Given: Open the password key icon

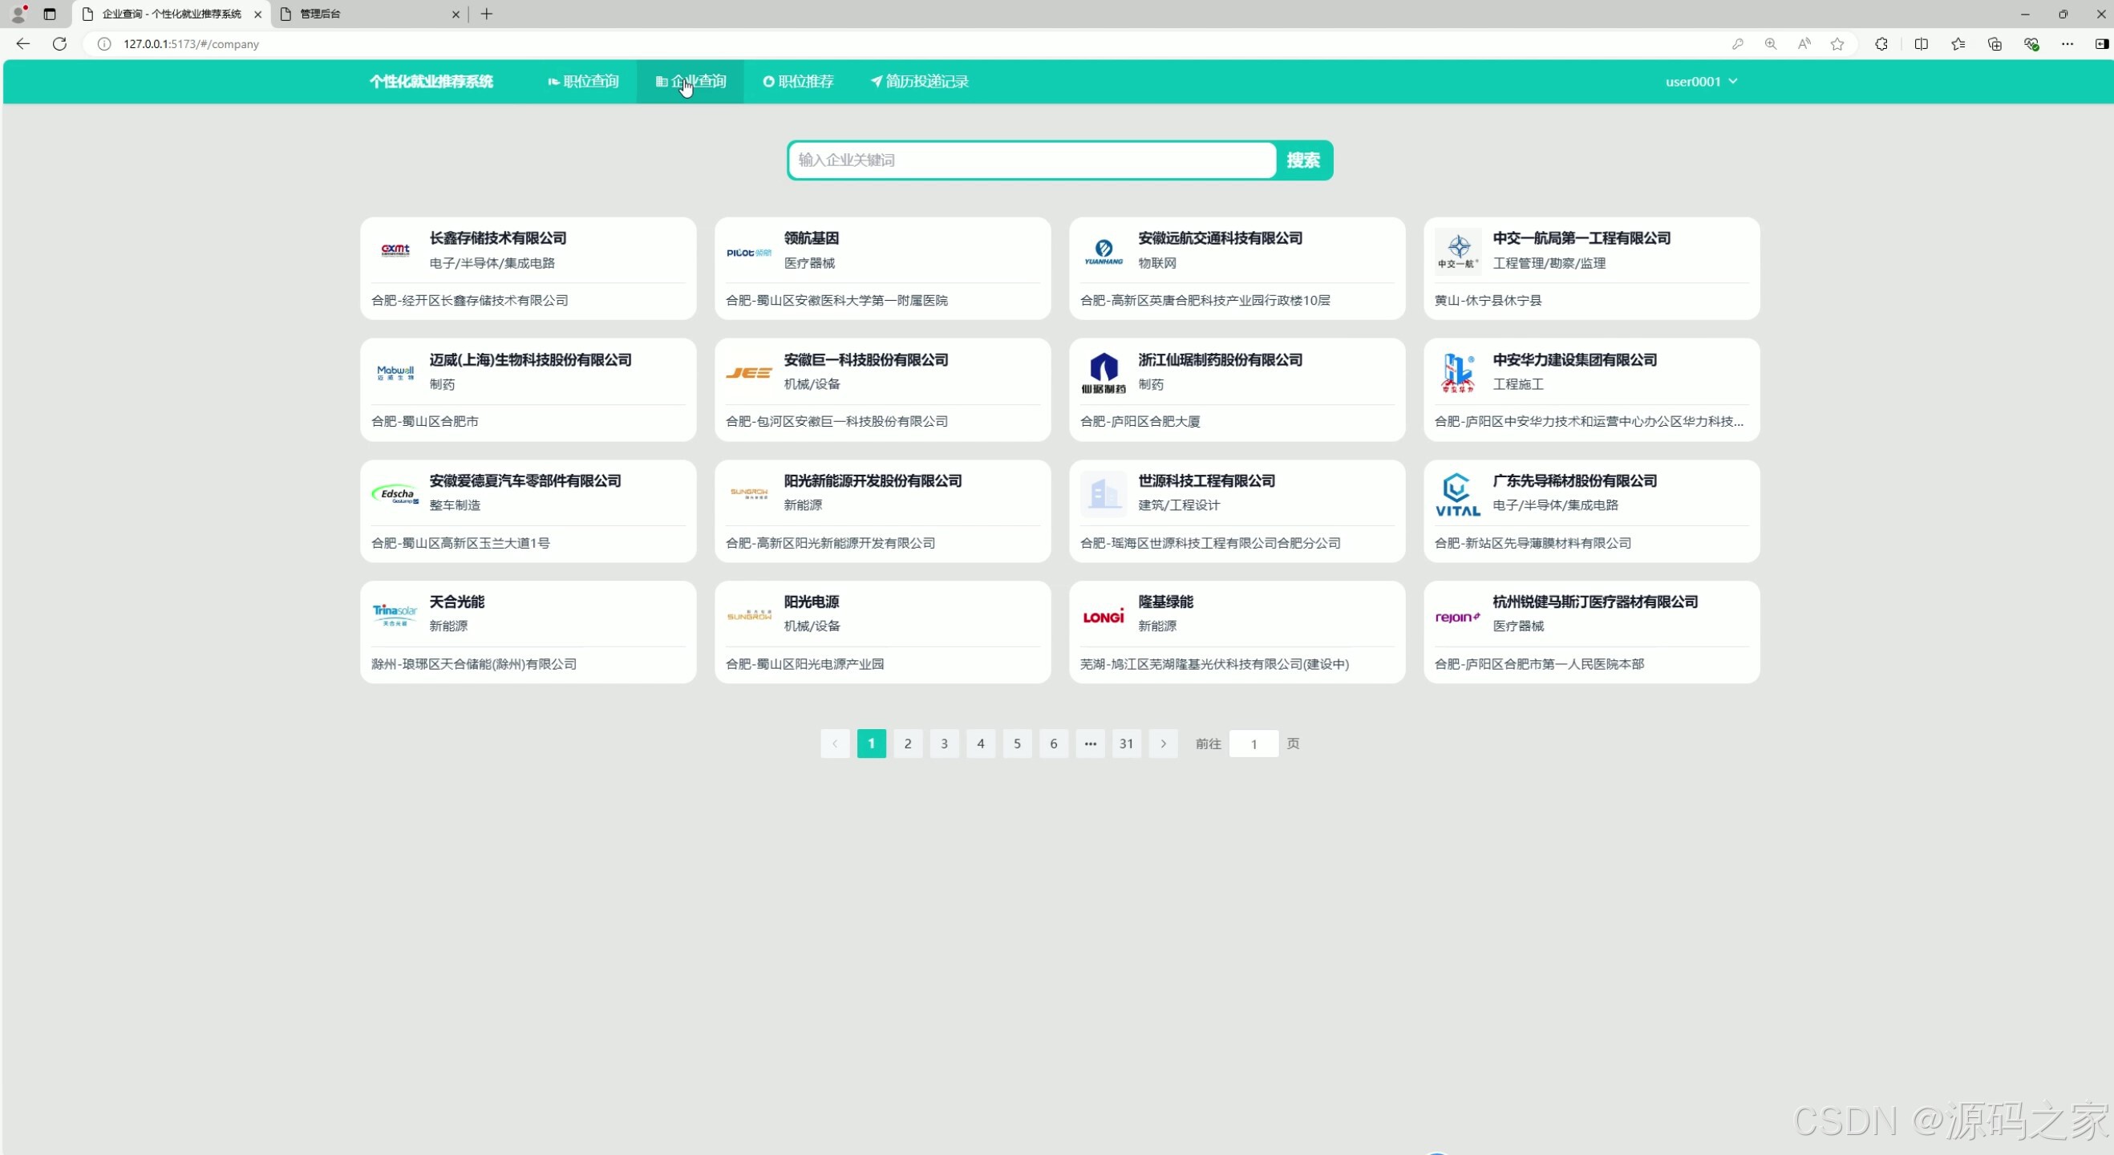Looking at the screenshot, I should click(1737, 44).
